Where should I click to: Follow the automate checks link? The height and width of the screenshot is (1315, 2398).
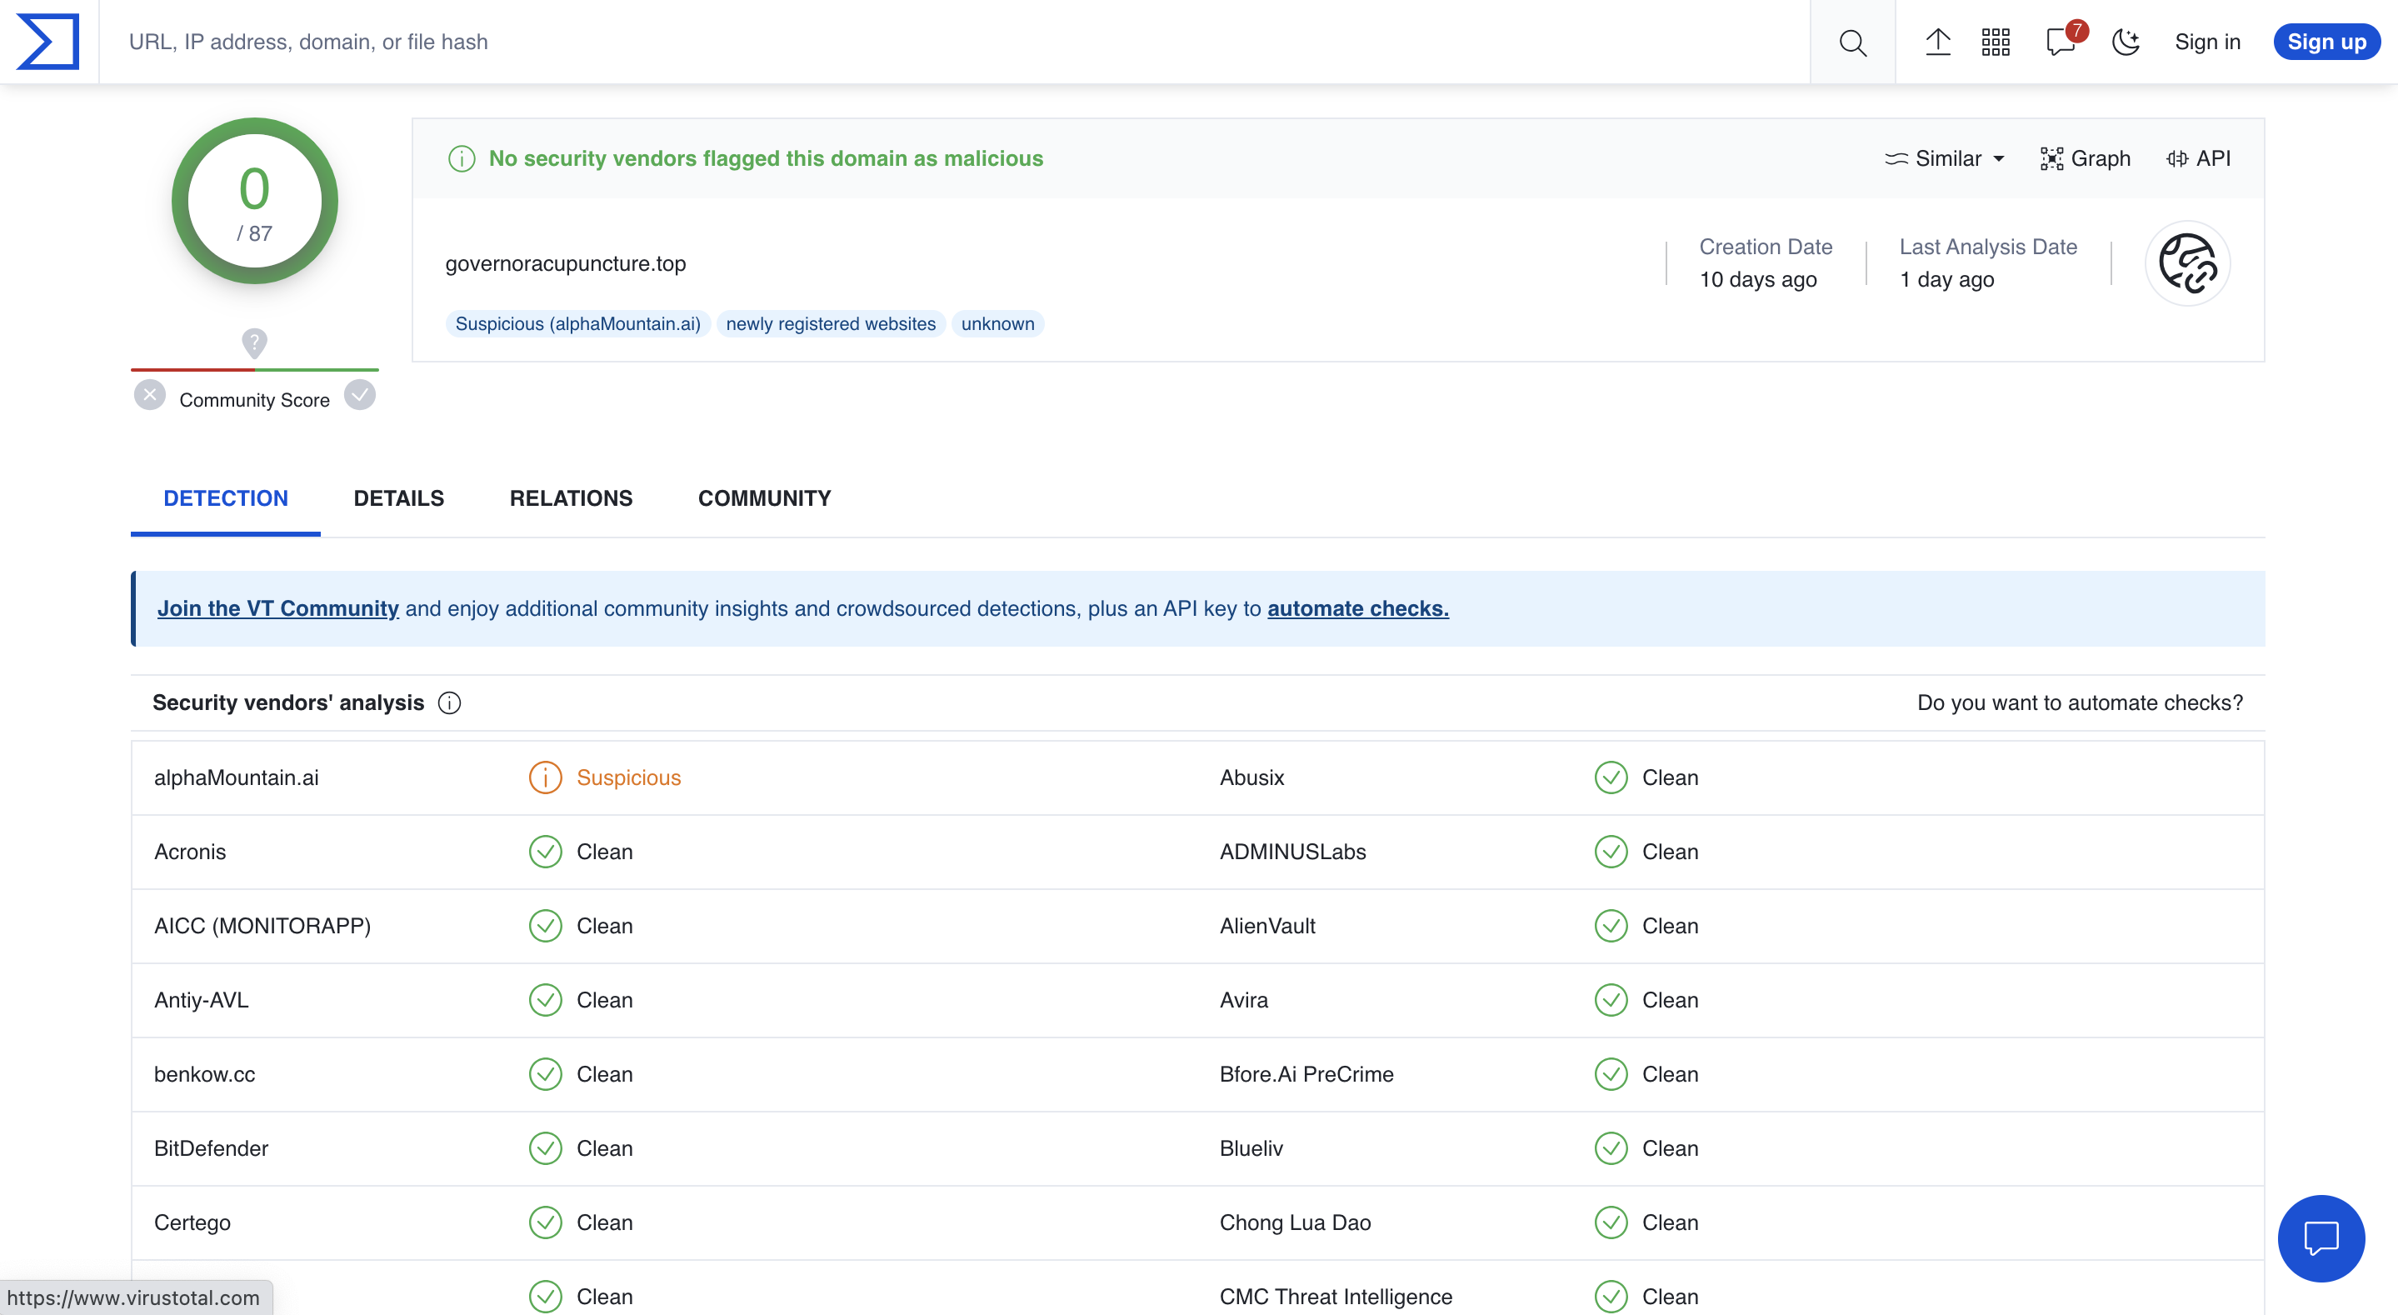(1357, 608)
